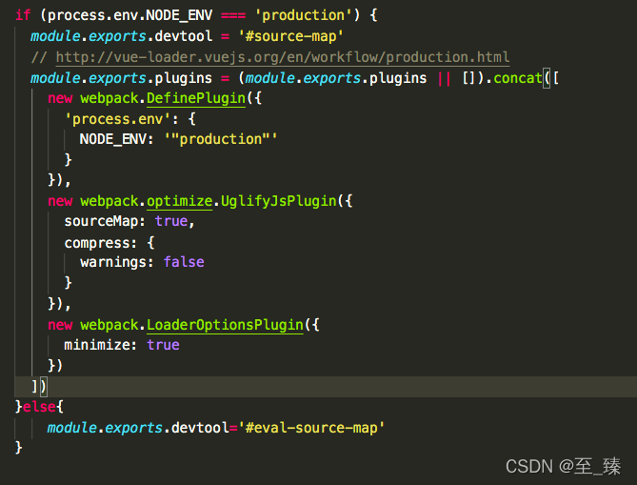Click the compress option name
Image resolution: width=637 pixels, height=485 pixels.
pos(97,243)
